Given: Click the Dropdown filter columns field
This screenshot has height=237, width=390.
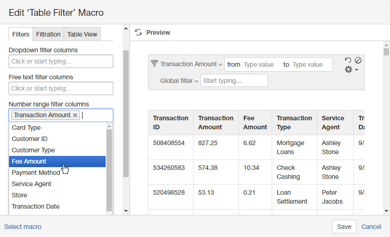Looking at the screenshot, I should point(61,61).
